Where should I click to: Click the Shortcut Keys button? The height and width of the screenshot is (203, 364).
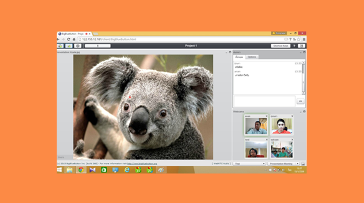280,46
